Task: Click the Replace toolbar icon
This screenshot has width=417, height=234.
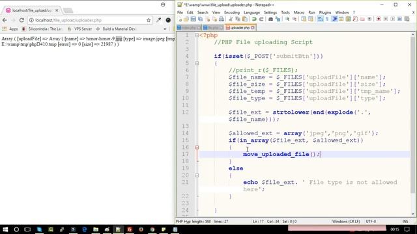Action: [278, 19]
